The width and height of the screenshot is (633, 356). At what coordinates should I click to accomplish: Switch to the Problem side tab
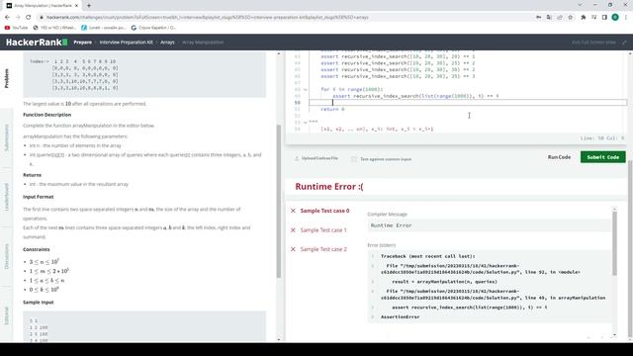click(7, 78)
